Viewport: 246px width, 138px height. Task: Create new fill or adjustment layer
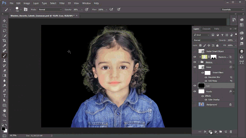[216, 132]
